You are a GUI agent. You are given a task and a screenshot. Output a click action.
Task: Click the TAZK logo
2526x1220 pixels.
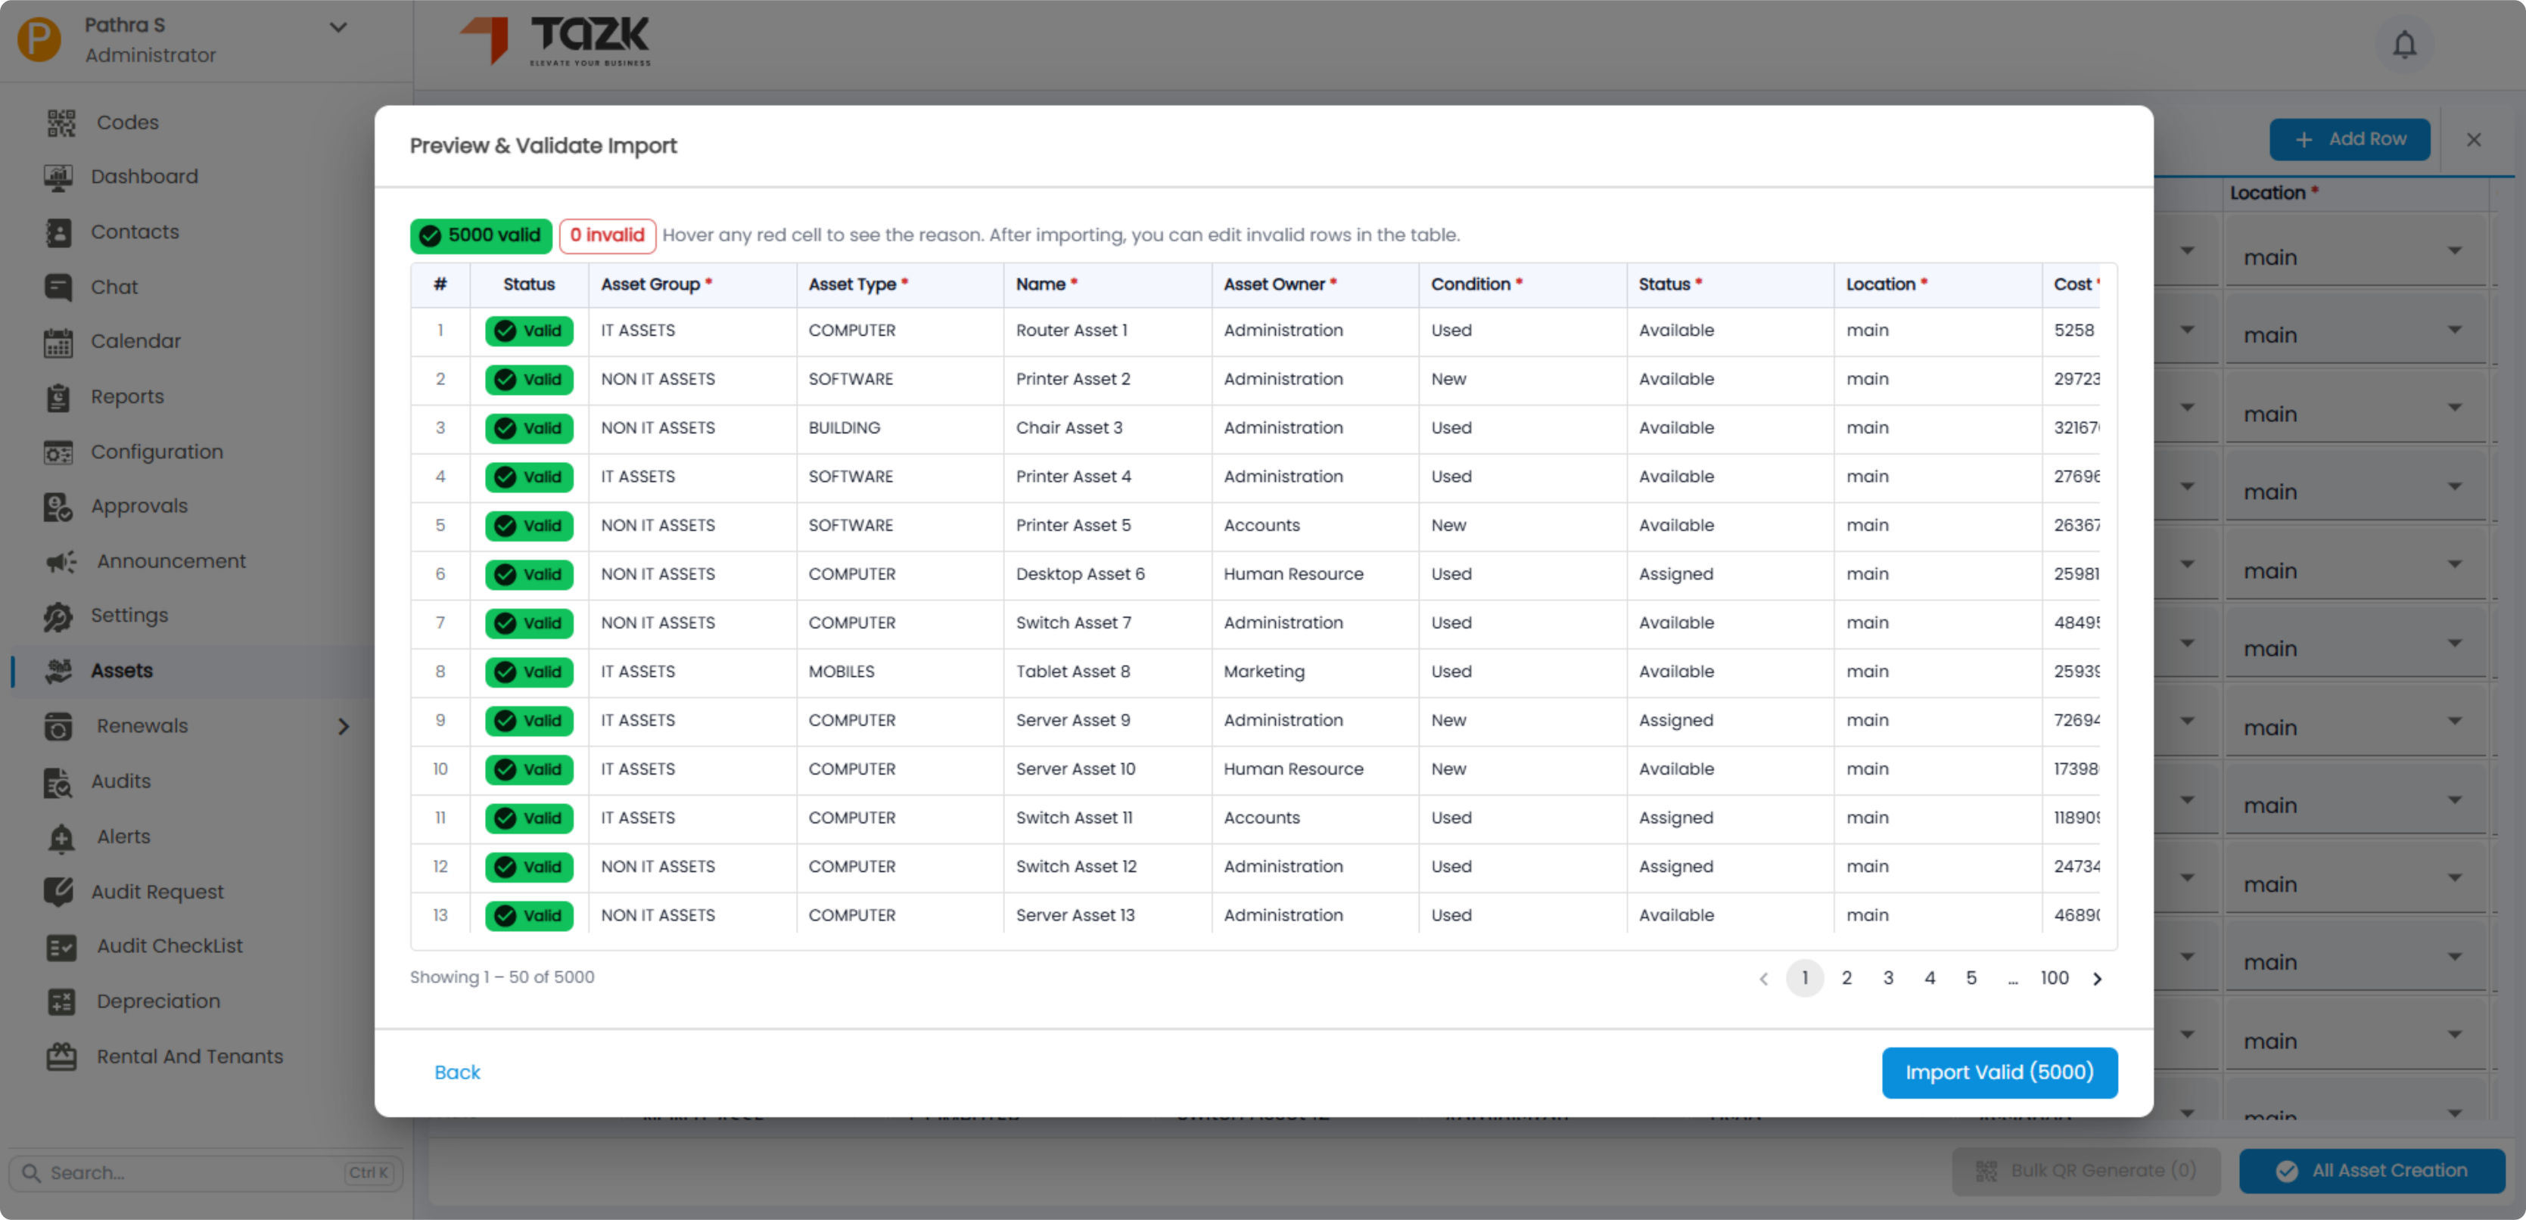555,41
